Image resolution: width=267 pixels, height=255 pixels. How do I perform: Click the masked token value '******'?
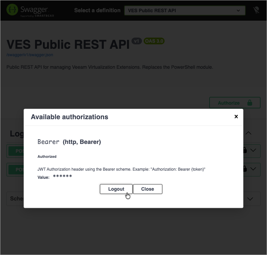[63, 176]
